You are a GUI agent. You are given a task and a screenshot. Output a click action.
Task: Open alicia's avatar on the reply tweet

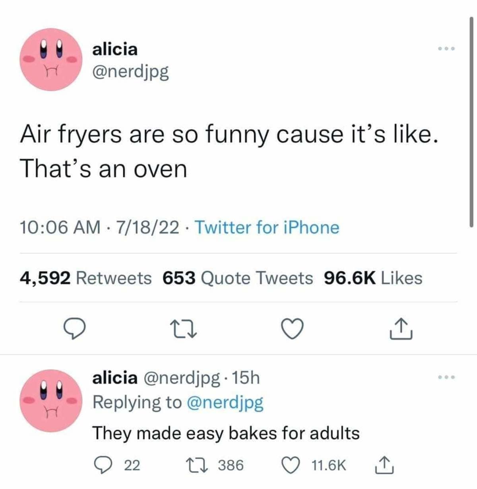(x=51, y=401)
